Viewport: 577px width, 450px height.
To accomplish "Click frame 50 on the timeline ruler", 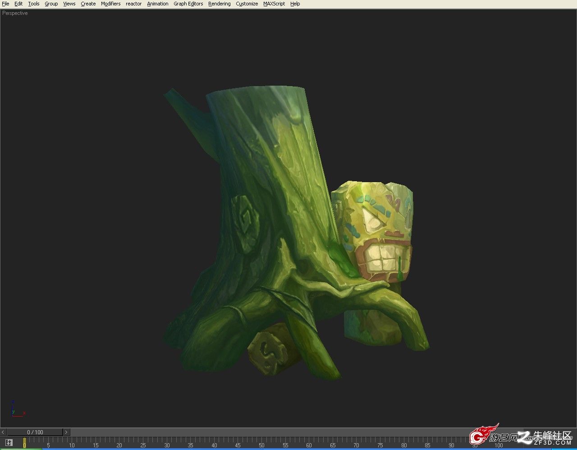I will (261, 444).
